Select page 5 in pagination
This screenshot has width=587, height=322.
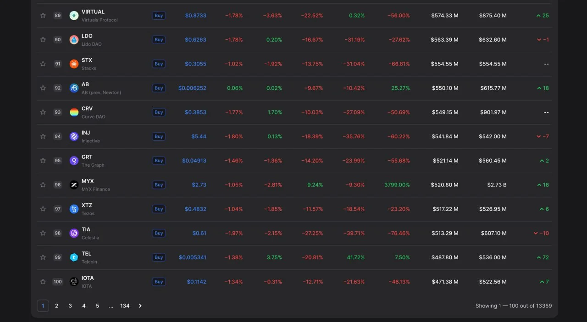[x=97, y=306]
